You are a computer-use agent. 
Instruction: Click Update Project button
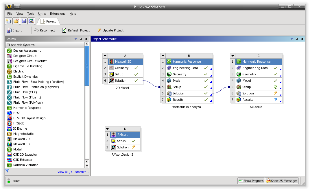110,30
